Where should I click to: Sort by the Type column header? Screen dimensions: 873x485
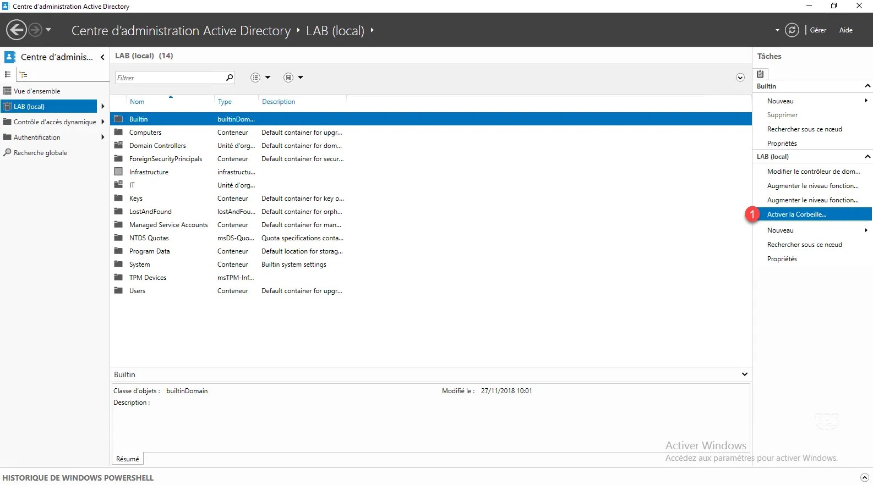point(225,102)
